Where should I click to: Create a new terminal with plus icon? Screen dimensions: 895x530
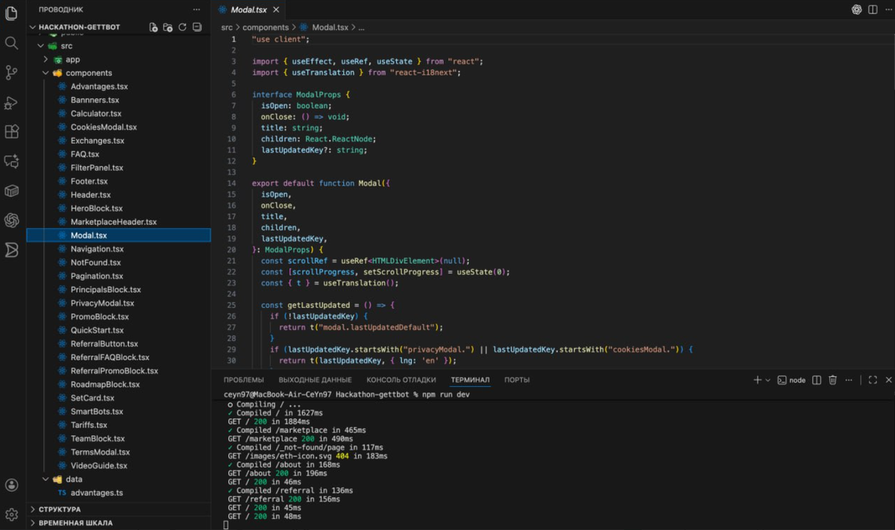757,380
